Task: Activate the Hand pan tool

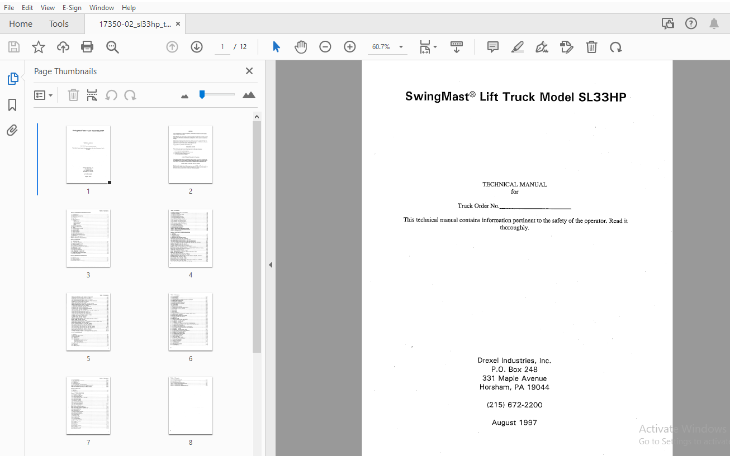Action: (301, 47)
